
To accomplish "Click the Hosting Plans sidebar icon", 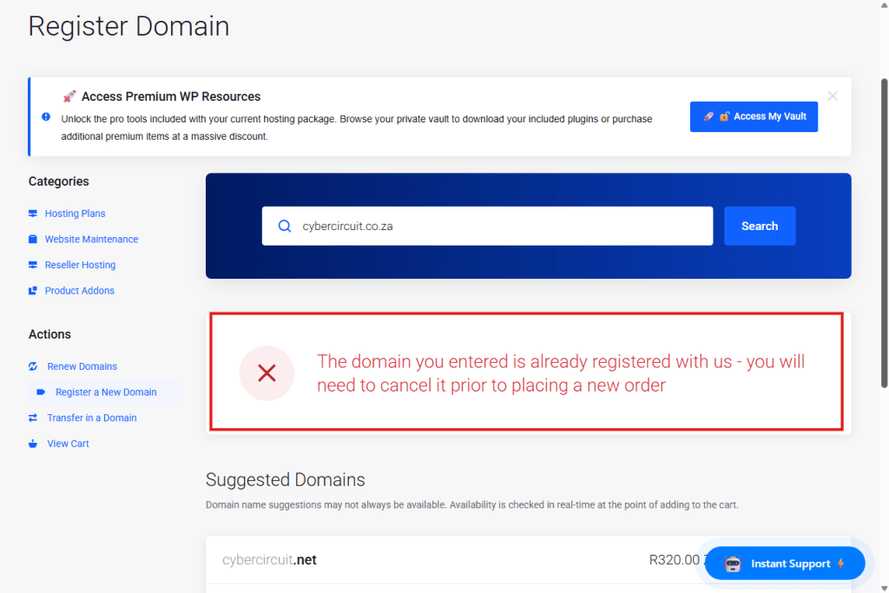I will [33, 214].
